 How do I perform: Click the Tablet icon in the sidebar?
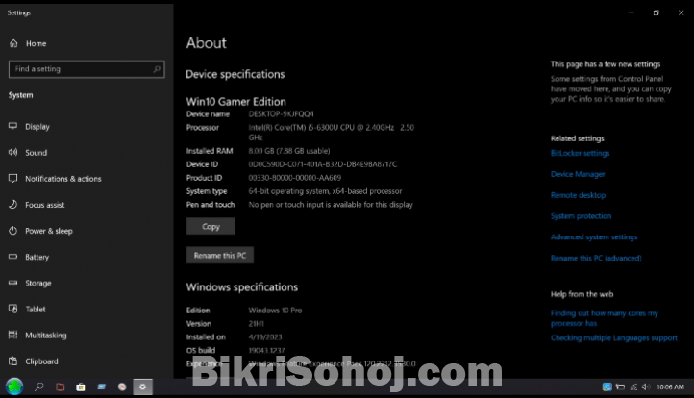[x=12, y=309]
